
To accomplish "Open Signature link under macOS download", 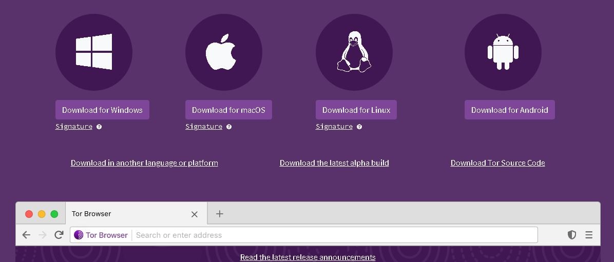I will 204,126.
